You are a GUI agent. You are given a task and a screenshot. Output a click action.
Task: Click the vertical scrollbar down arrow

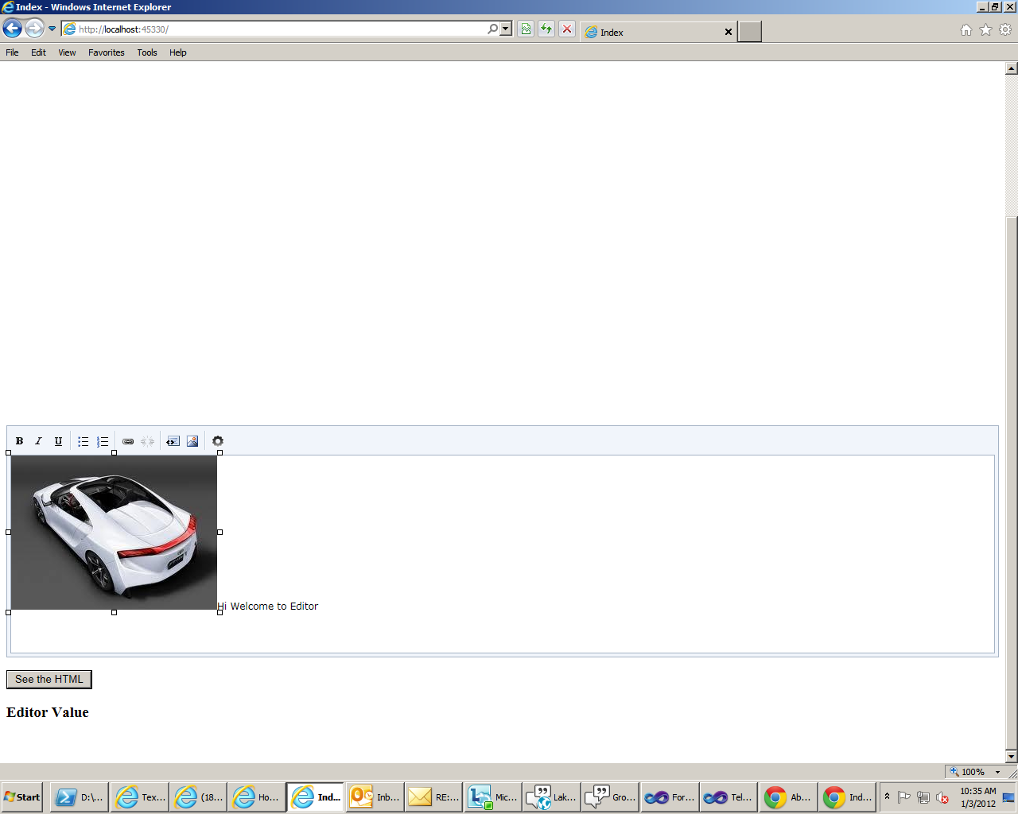pyautogui.click(x=1012, y=756)
